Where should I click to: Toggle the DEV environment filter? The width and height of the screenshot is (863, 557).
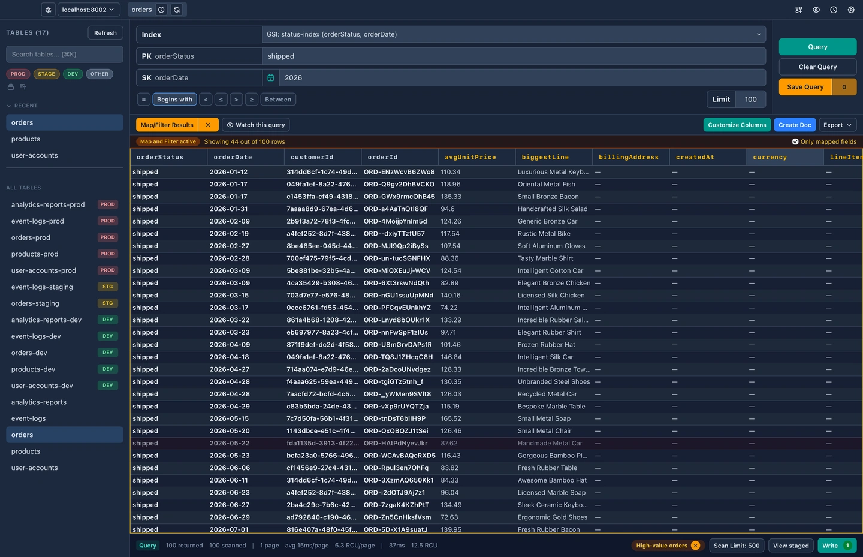[73, 74]
